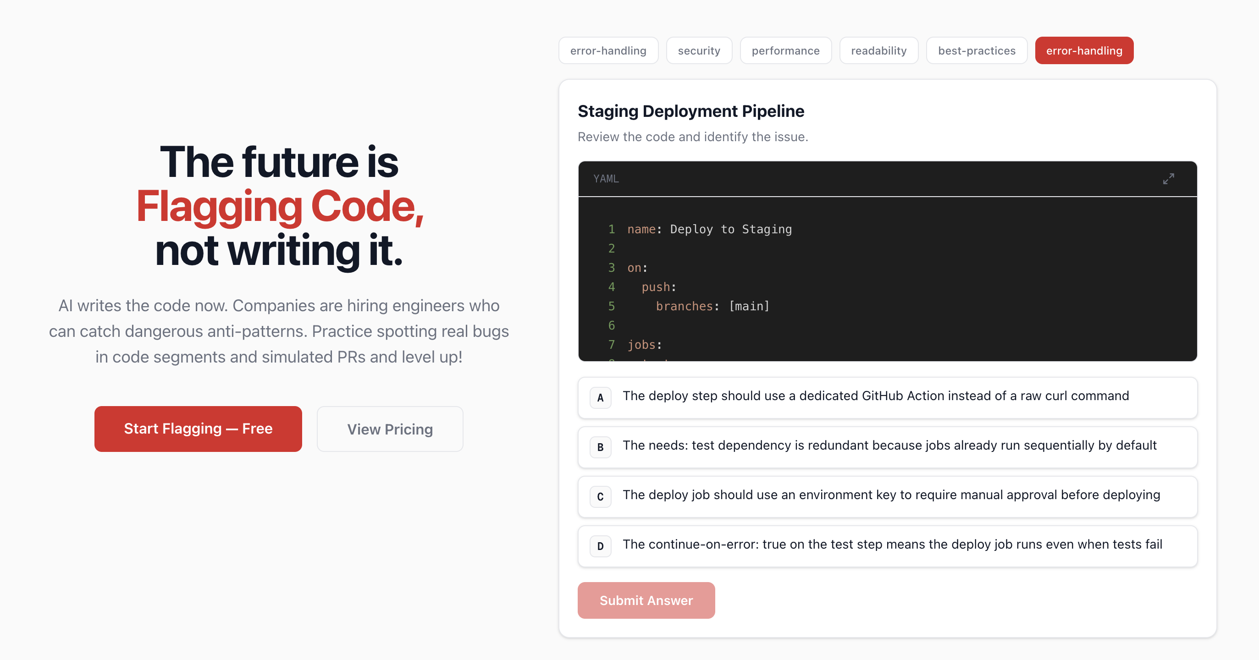The image size is (1259, 660).
Task: Switch to the performance category tag
Action: [x=785, y=50]
